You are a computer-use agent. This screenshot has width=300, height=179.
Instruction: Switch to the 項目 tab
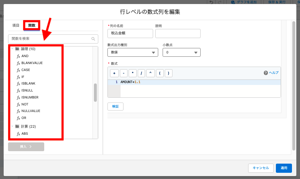[16, 25]
